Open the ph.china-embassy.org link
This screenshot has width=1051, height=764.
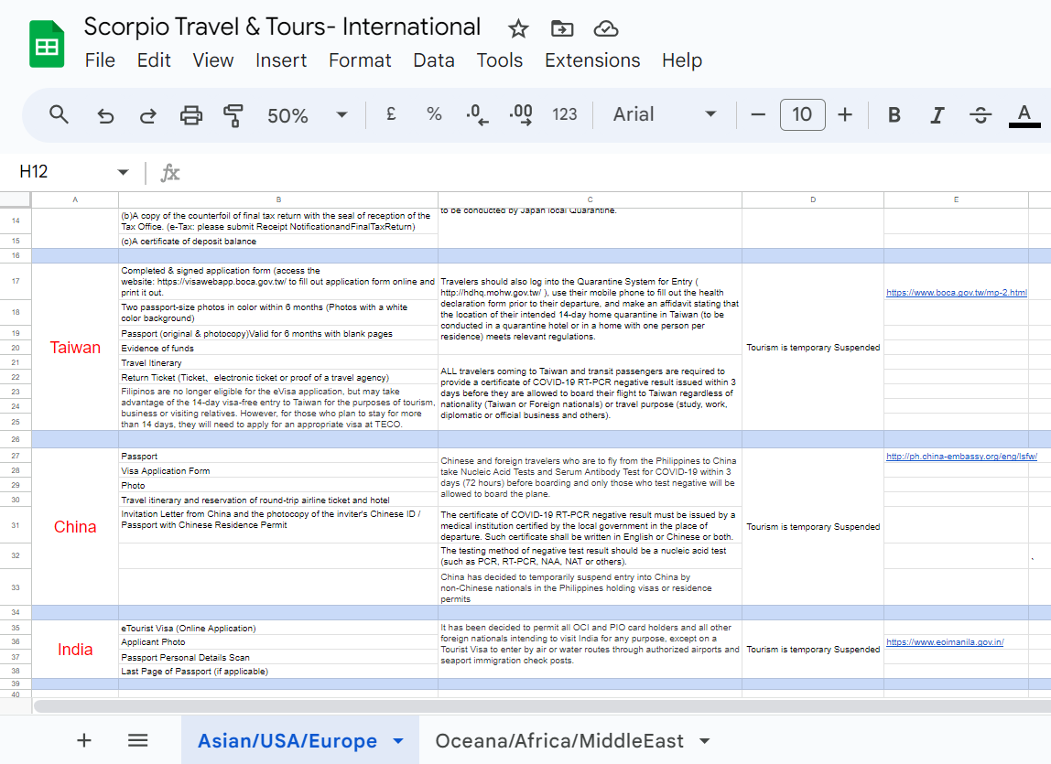point(961,457)
